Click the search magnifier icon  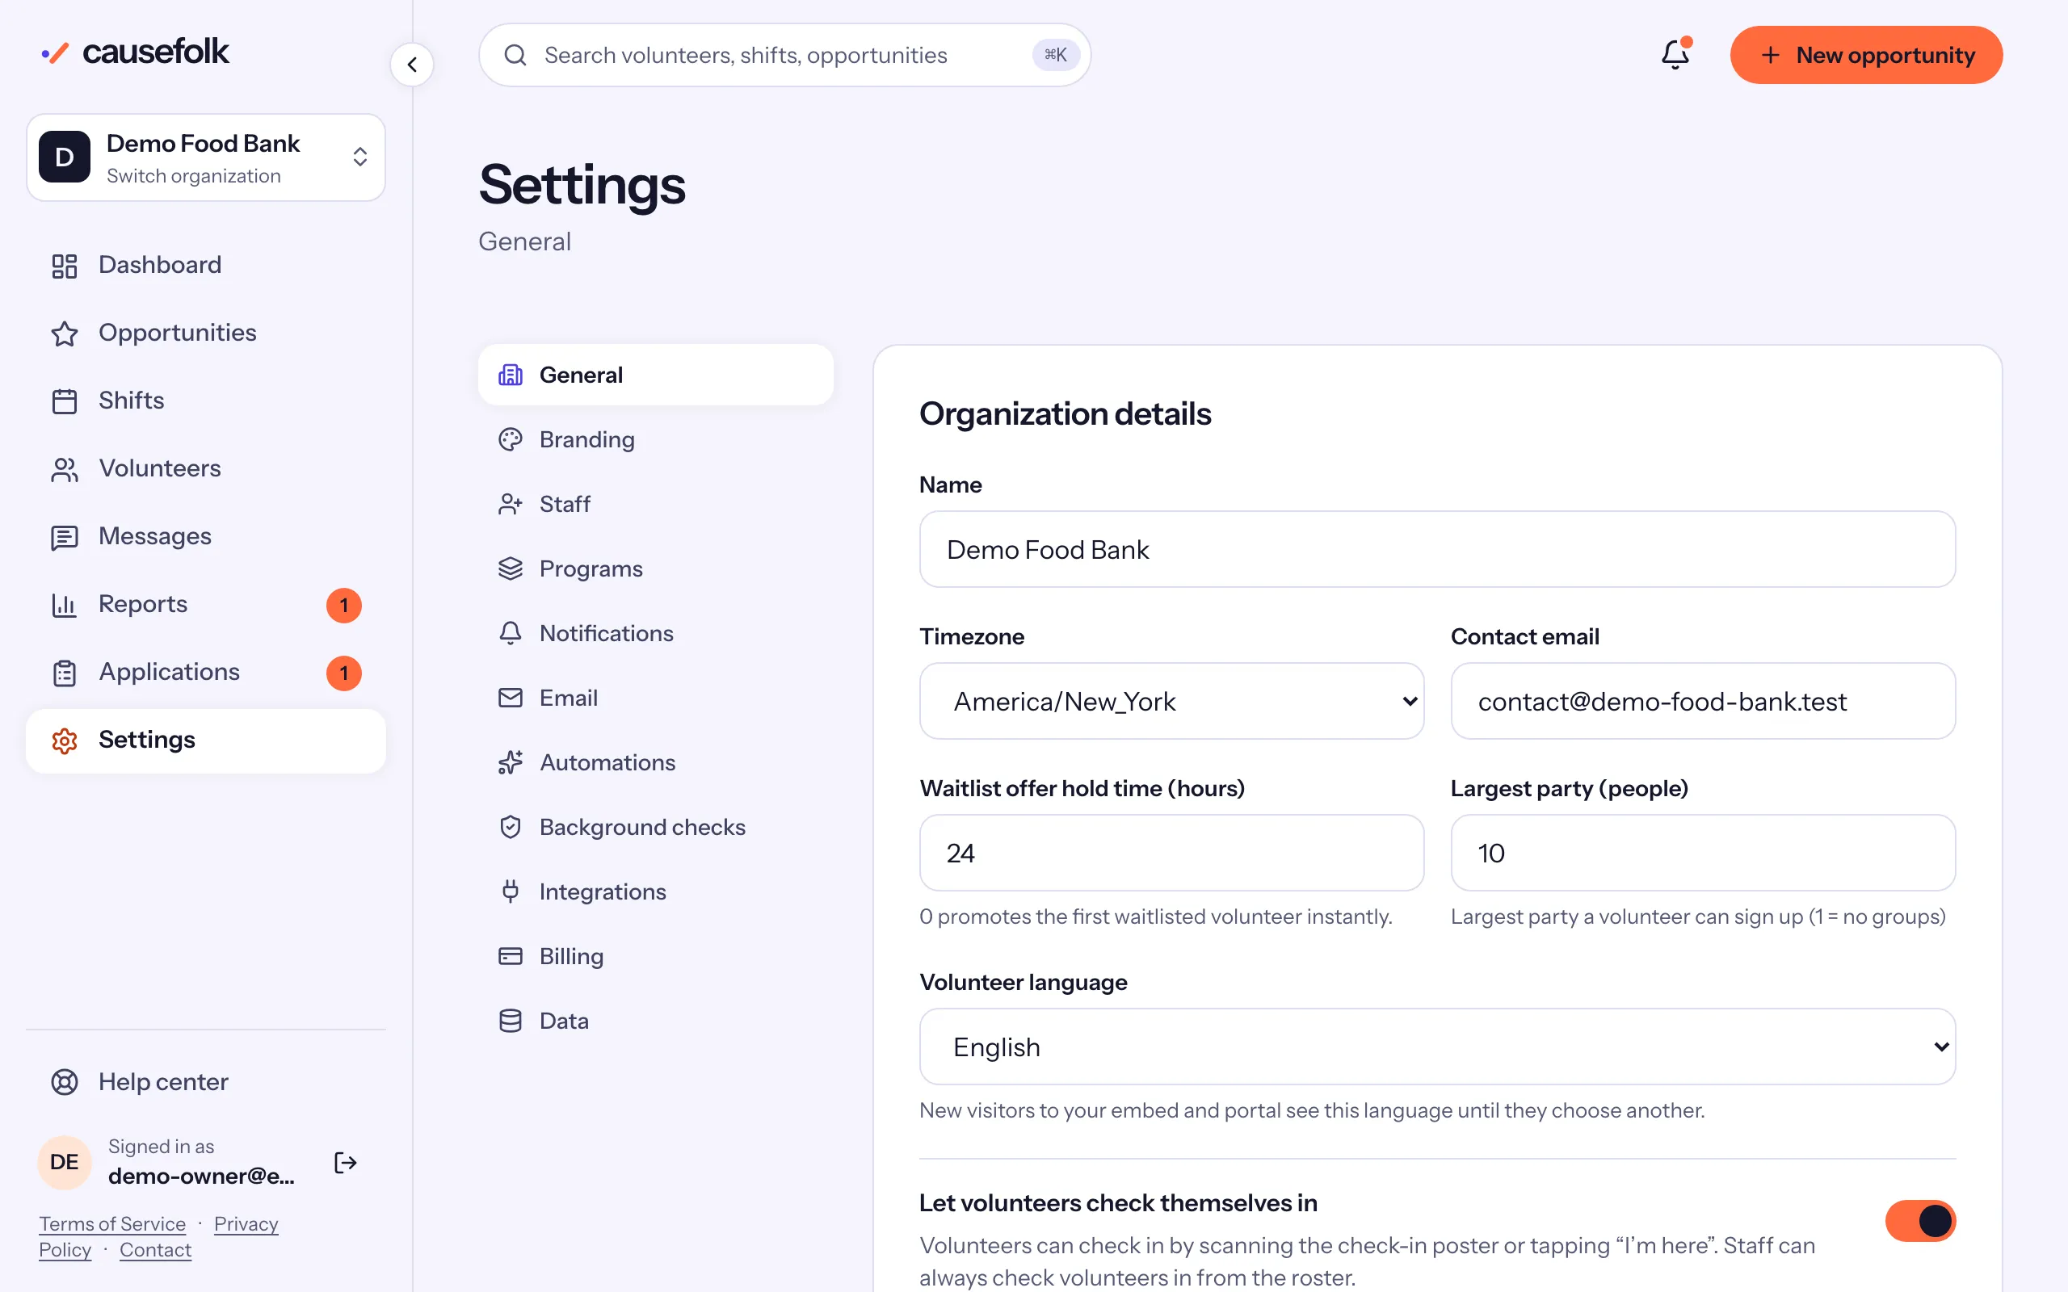[515, 56]
